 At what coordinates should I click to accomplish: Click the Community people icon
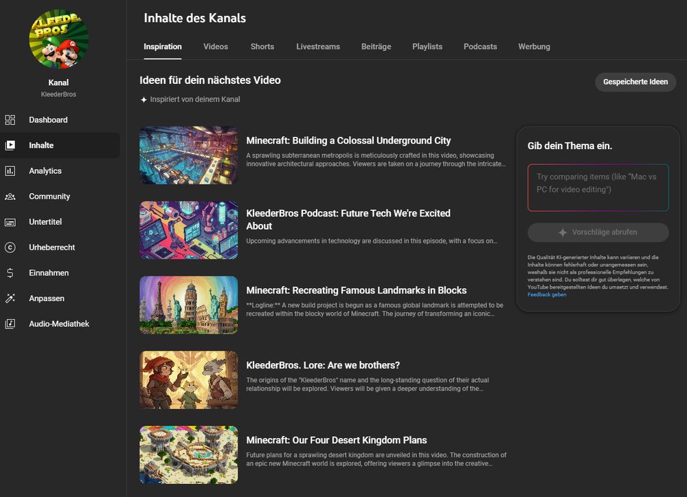coord(10,197)
